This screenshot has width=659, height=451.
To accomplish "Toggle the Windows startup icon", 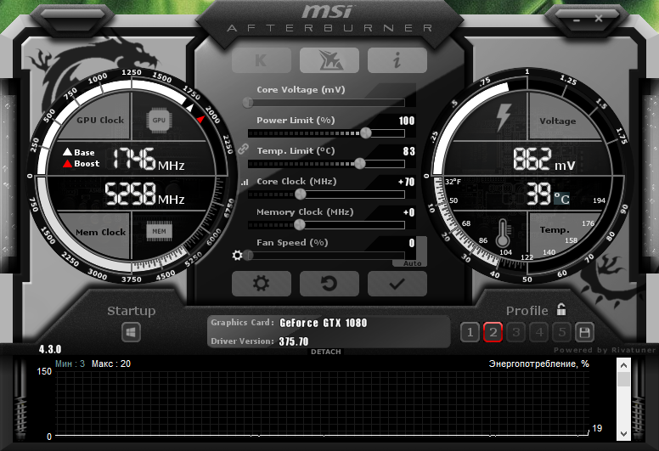I will (131, 332).
